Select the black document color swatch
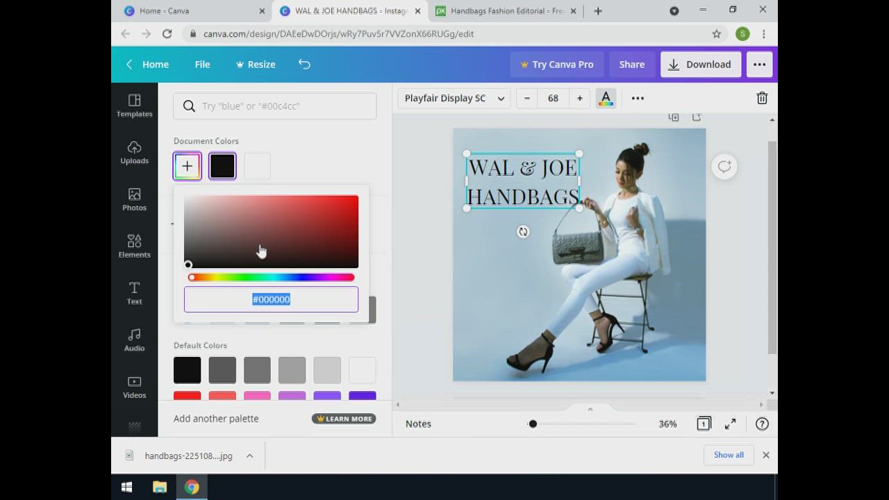 tap(222, 166)
